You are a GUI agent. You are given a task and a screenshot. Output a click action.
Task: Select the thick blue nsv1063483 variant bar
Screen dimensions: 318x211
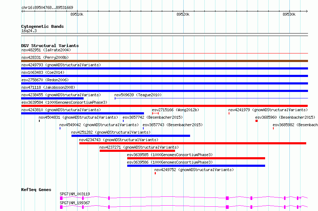[x=164, y=76]
